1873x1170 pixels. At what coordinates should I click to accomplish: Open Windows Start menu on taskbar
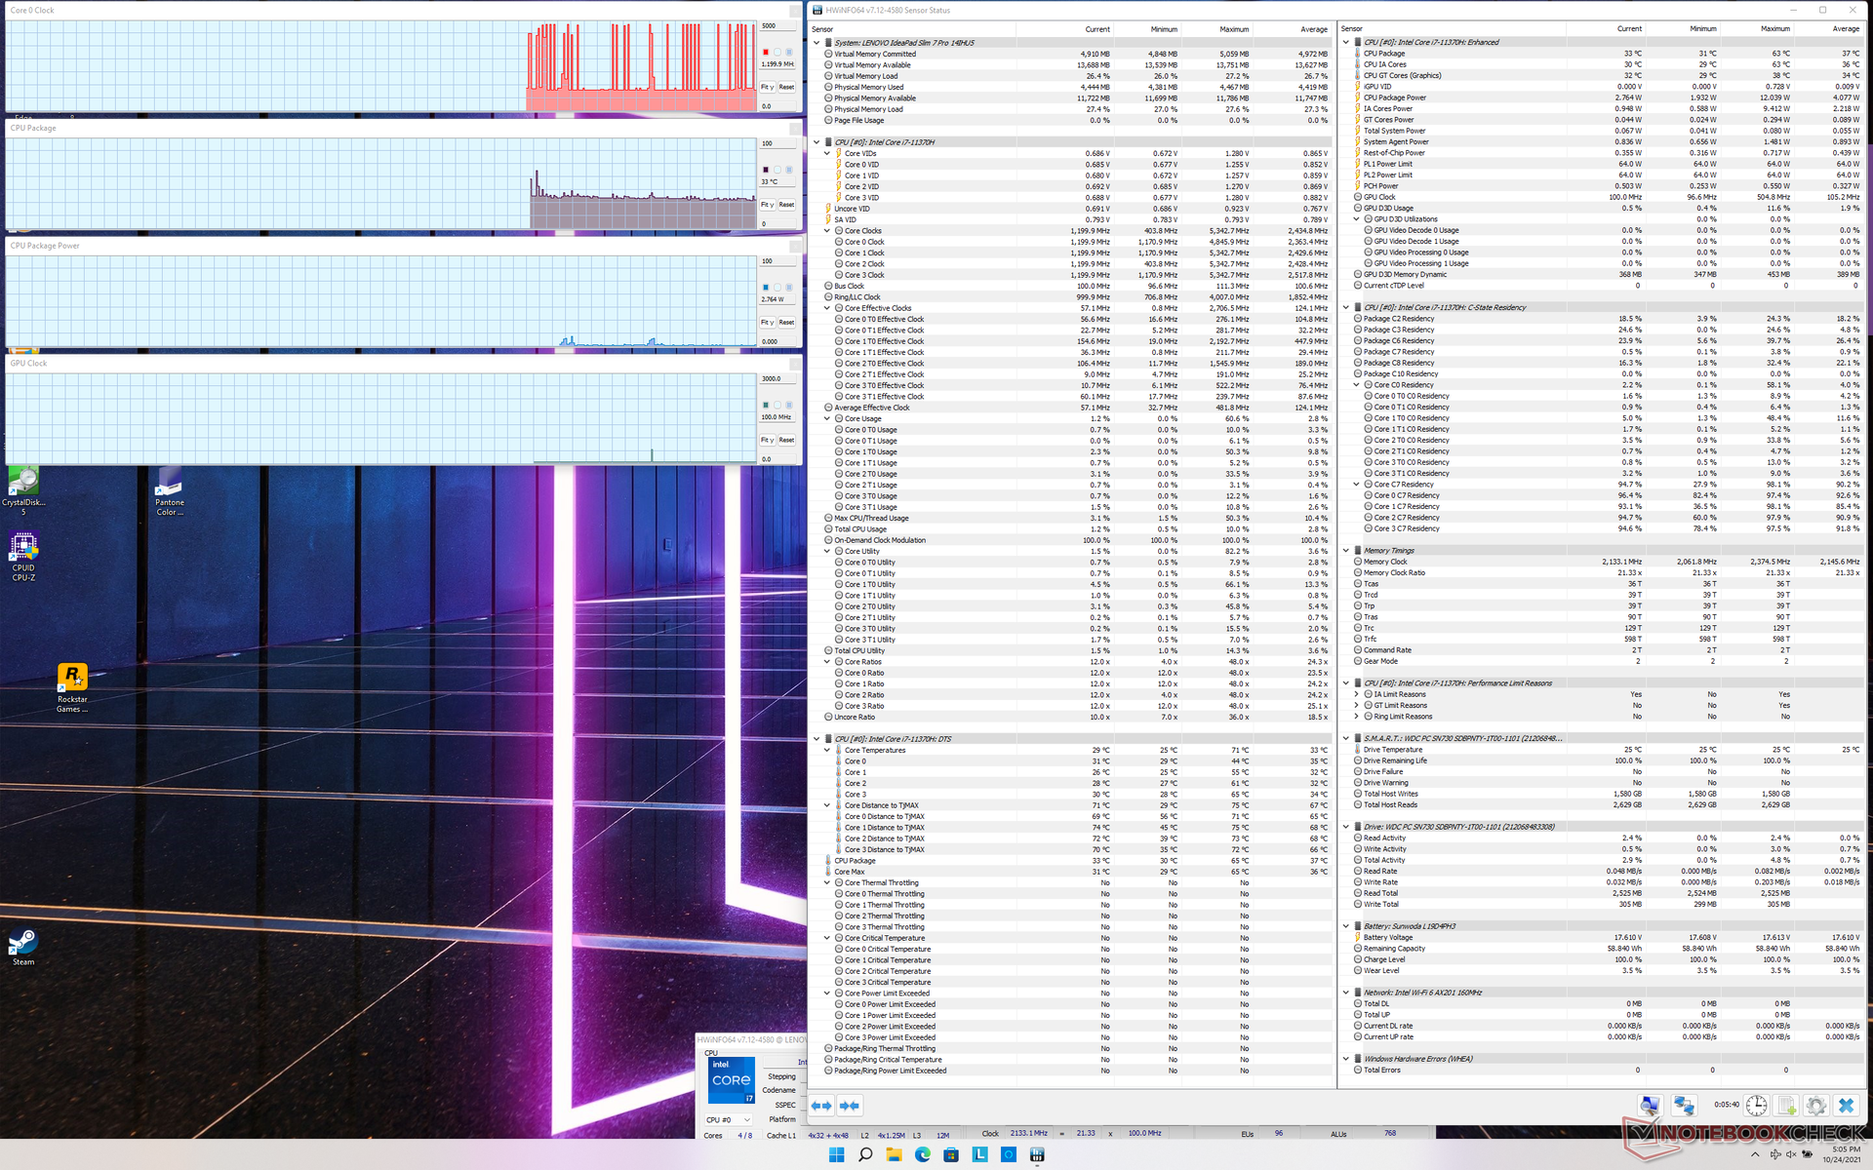tap(836, 1154)
